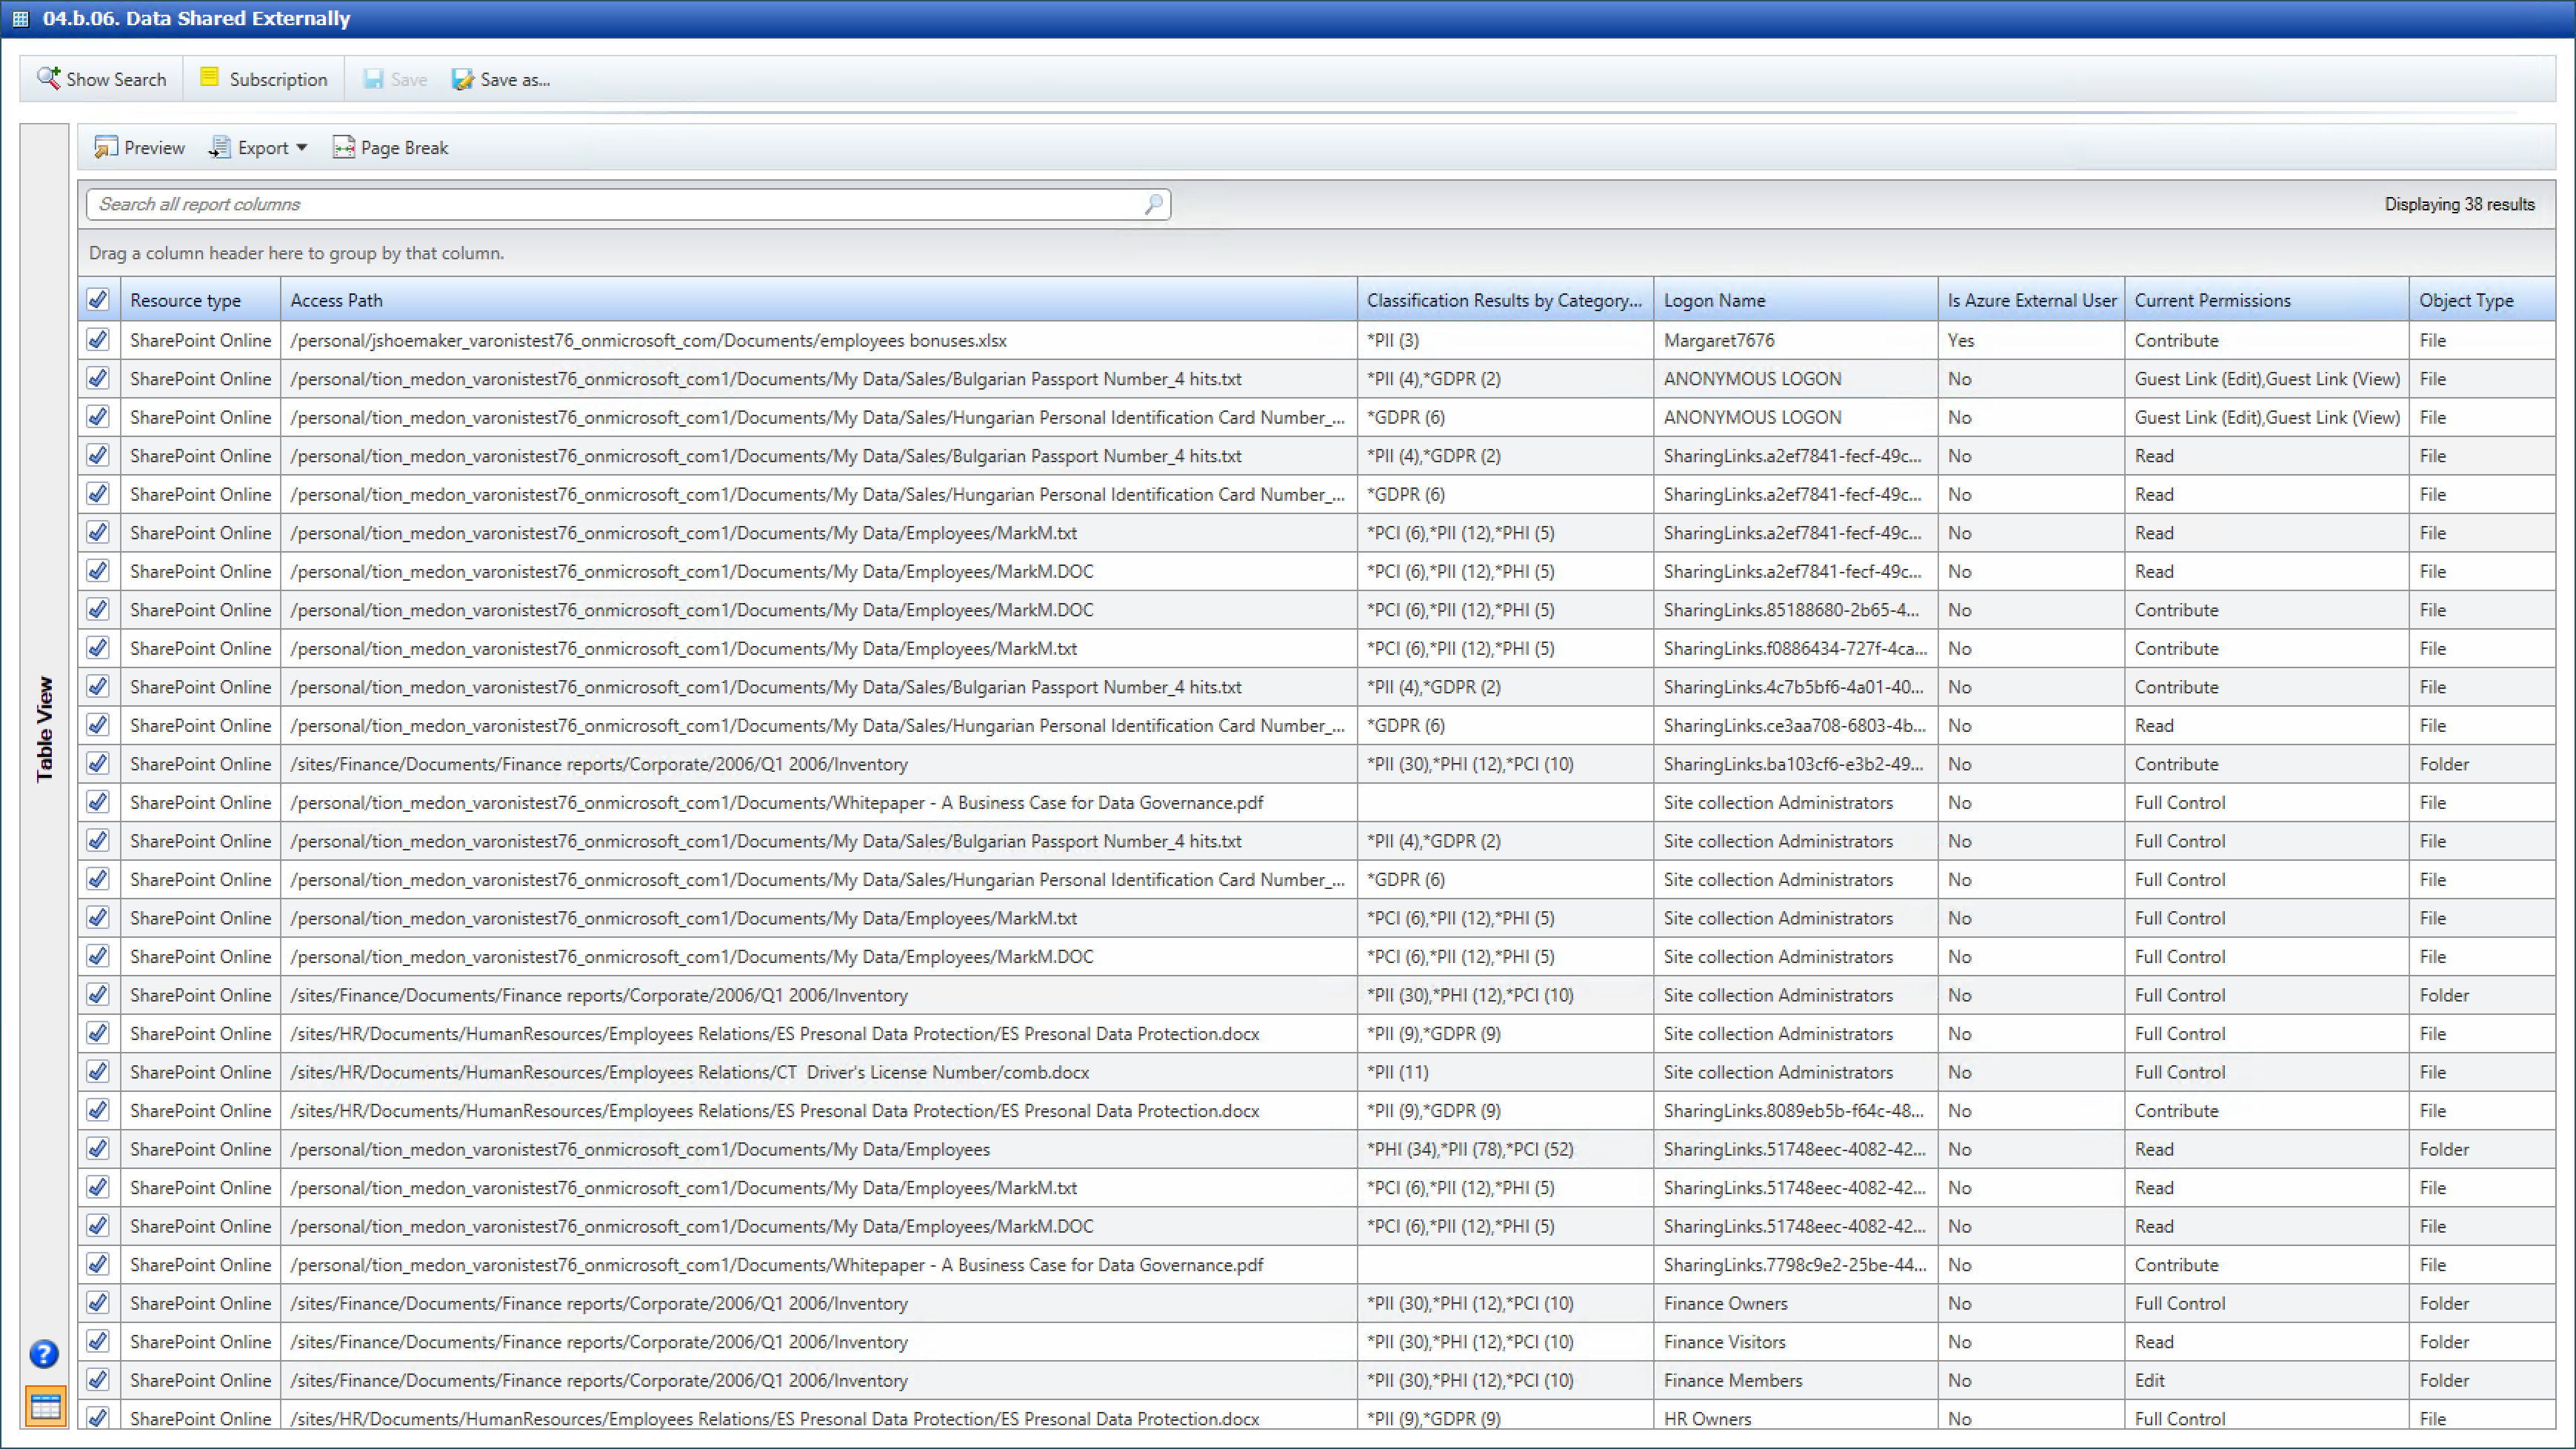Click the Page Break icon

(x=343, y=148)
